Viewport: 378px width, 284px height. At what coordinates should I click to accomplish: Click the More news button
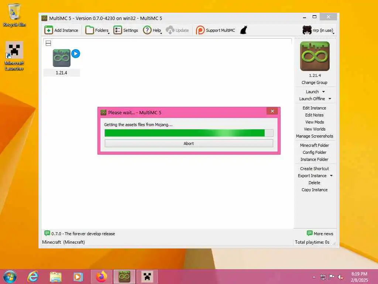pyautogui.click(x=320, y=234)
